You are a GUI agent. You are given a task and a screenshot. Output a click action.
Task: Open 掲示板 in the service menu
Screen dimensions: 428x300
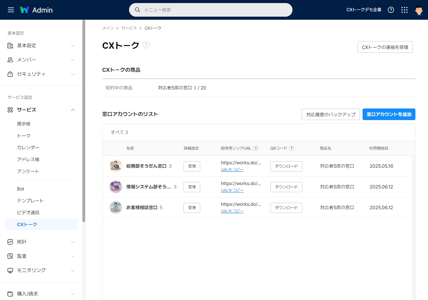click(x=24, y=124)
